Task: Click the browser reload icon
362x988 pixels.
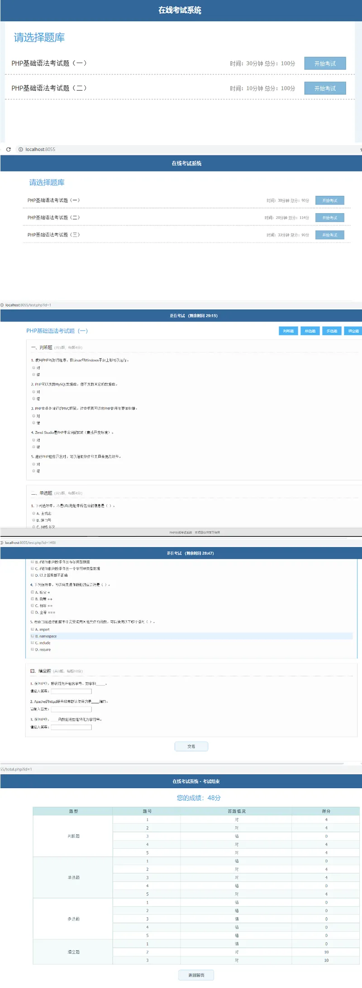Action: coord(8,149)
